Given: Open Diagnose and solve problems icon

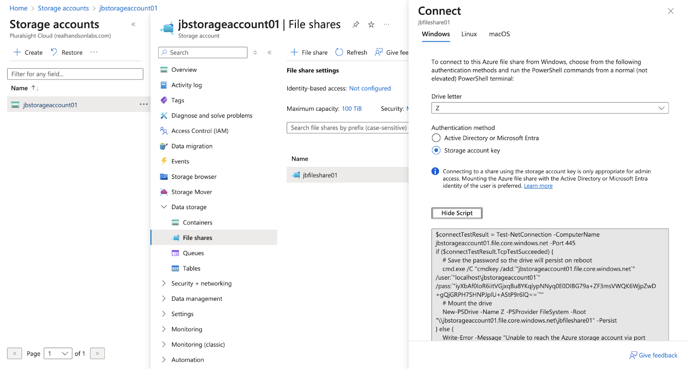Looking at the screenshot, I should (x=163, y=116).
